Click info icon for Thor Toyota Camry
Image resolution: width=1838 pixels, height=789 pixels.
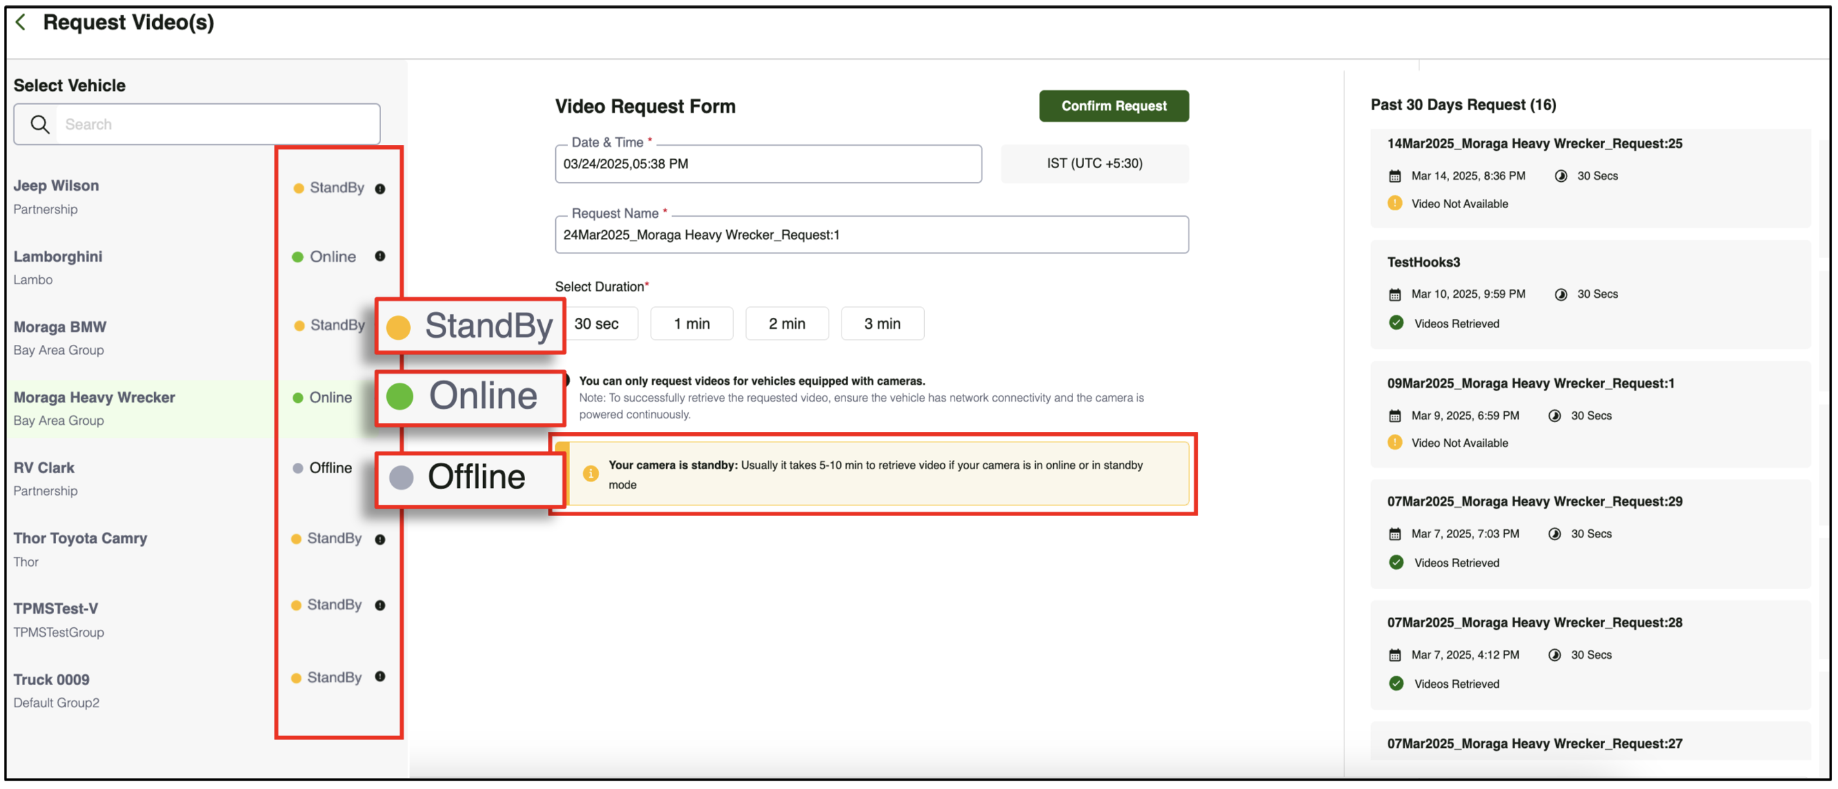(x=380, y=540)
